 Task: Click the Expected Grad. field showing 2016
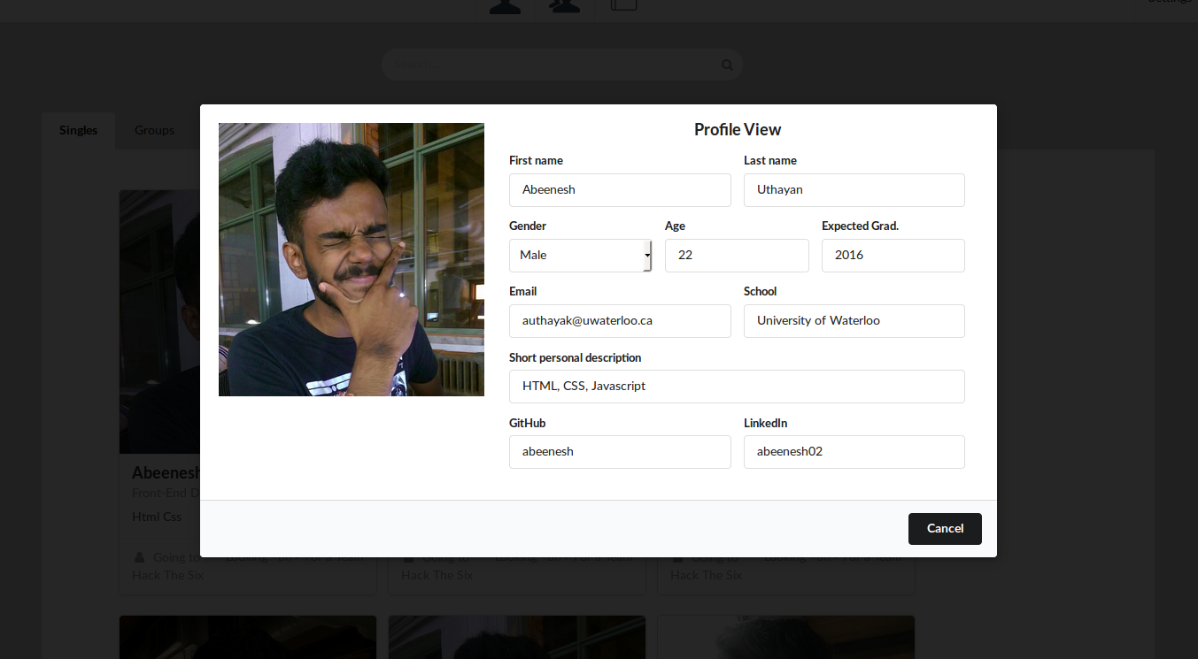pyautogui.click(x=893, y=255)
